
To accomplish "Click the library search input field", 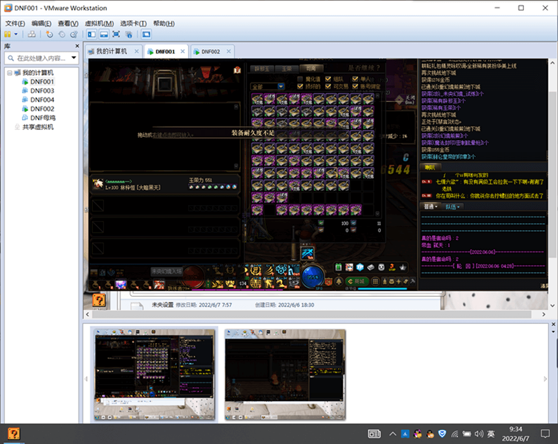I will [40, 58].
